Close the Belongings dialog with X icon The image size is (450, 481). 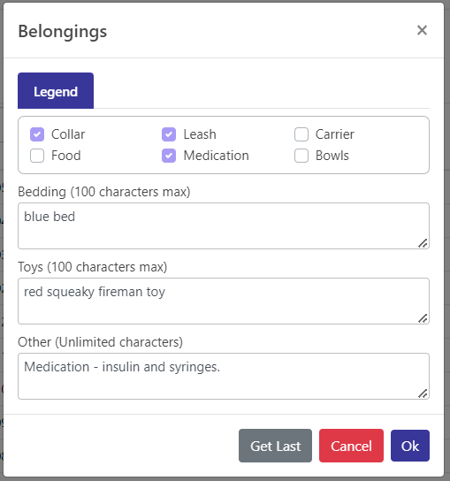point(422,30)
